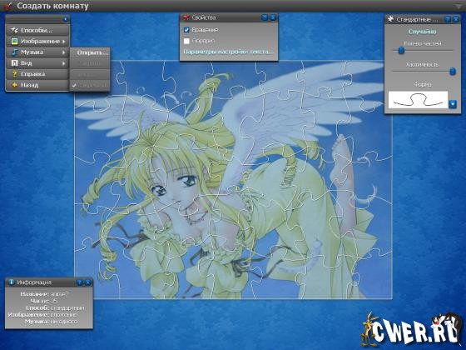
Task: Open text settings parameters link
Action: coord(228,52)
